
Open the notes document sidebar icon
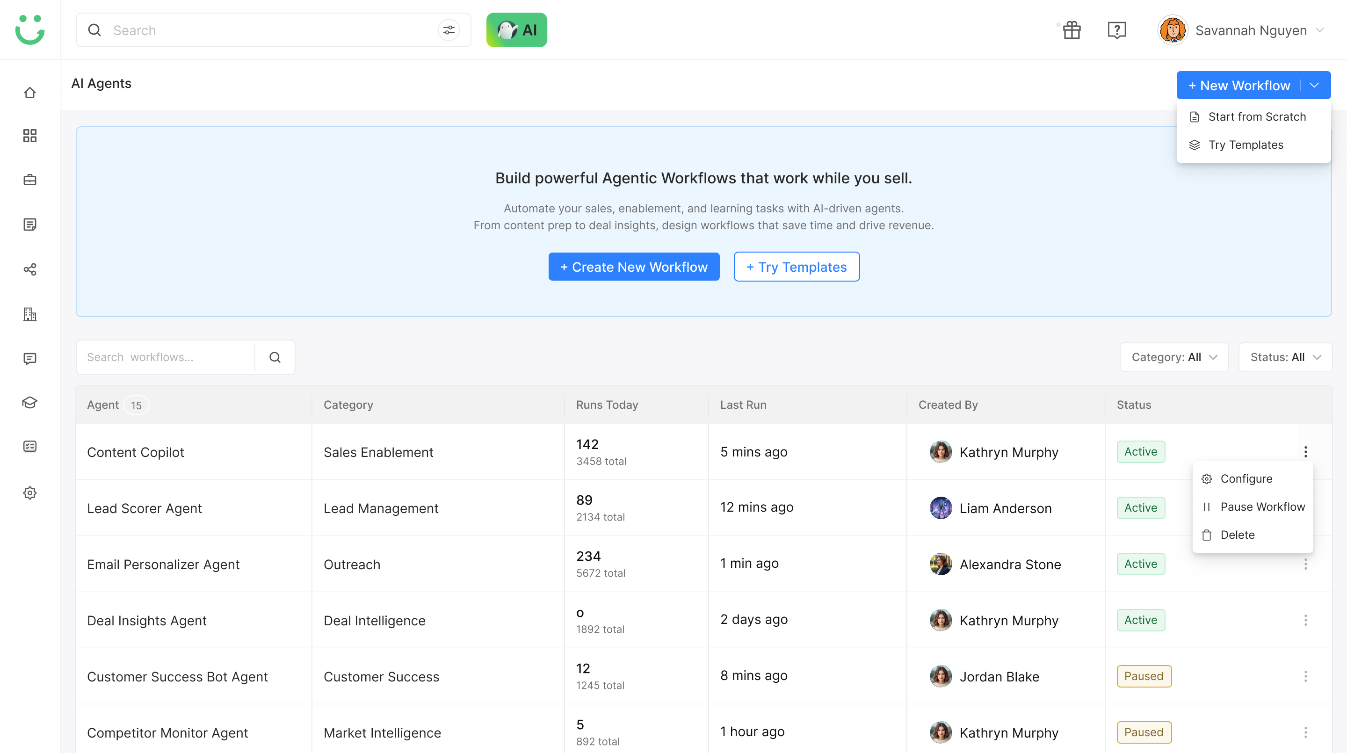coord(30,224)
